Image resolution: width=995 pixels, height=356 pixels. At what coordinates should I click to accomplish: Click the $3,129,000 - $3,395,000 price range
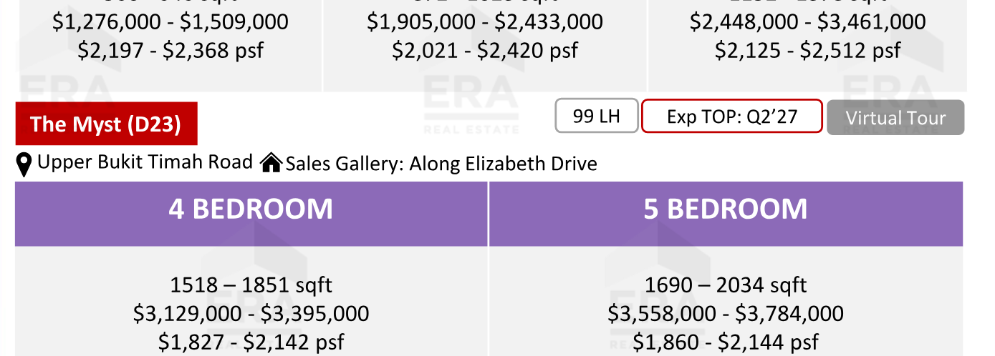(251, 313)
